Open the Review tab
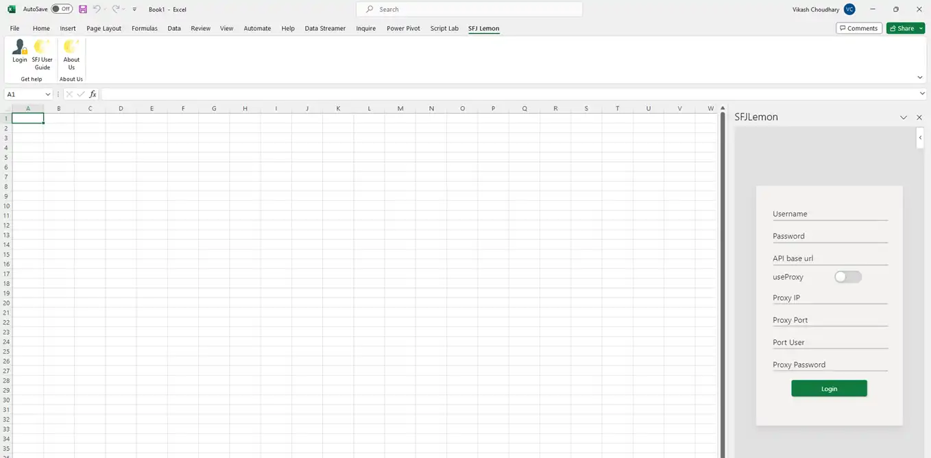 pyautogui.click(x=201, y=28)
